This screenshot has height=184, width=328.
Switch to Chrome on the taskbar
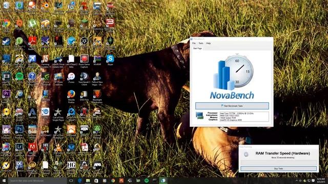click(113, 180)
